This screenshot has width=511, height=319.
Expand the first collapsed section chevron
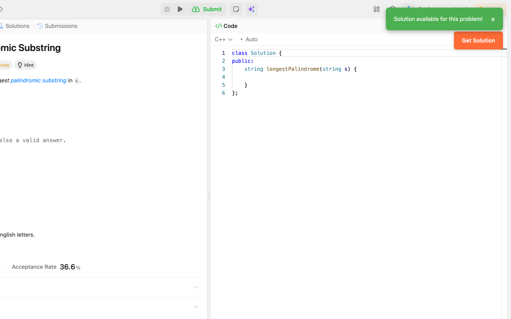196,287
